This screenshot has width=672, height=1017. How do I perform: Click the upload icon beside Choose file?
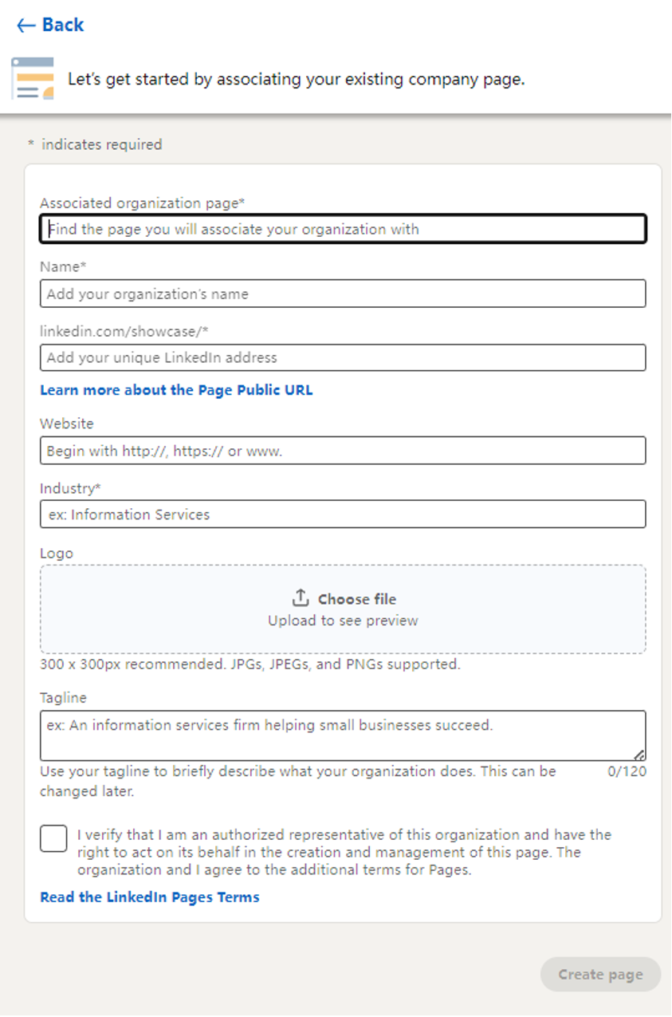301,598
